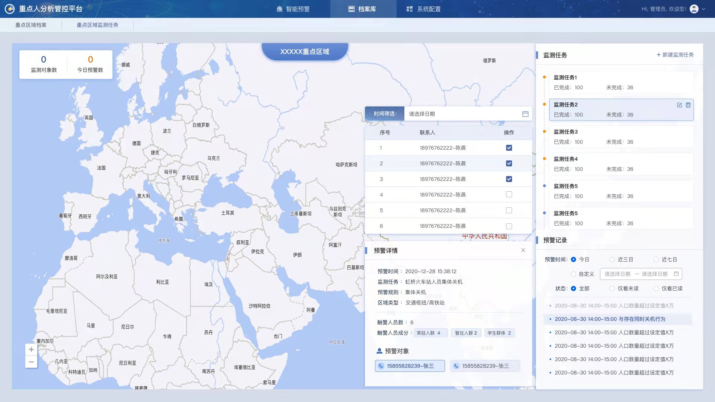Expand the user account dropdown arrow
715x402 pixels.
pos(703,9)
